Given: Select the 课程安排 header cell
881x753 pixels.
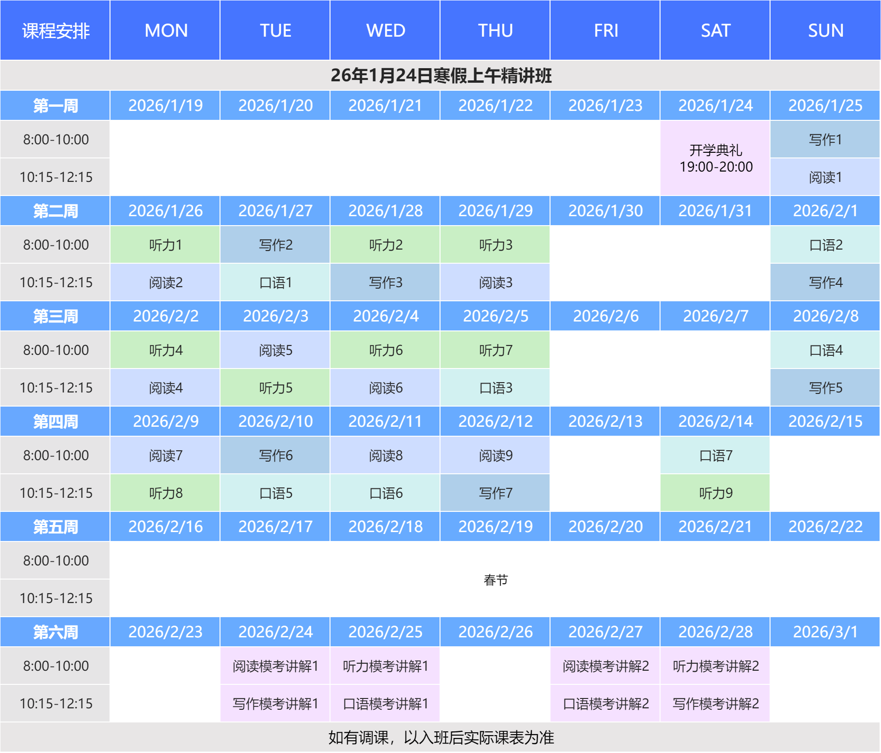Looking at the screenshot, I should coord(55,31).
